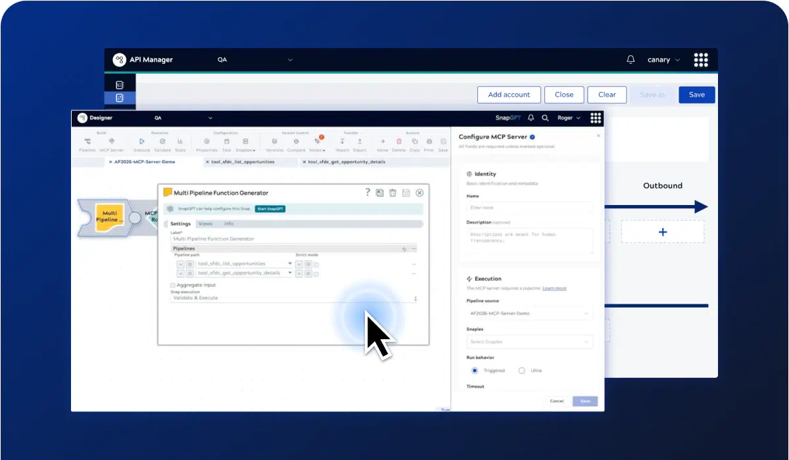Click the Label field in Snap dialog
Screen dimensions: 789x460
[294, 239]
